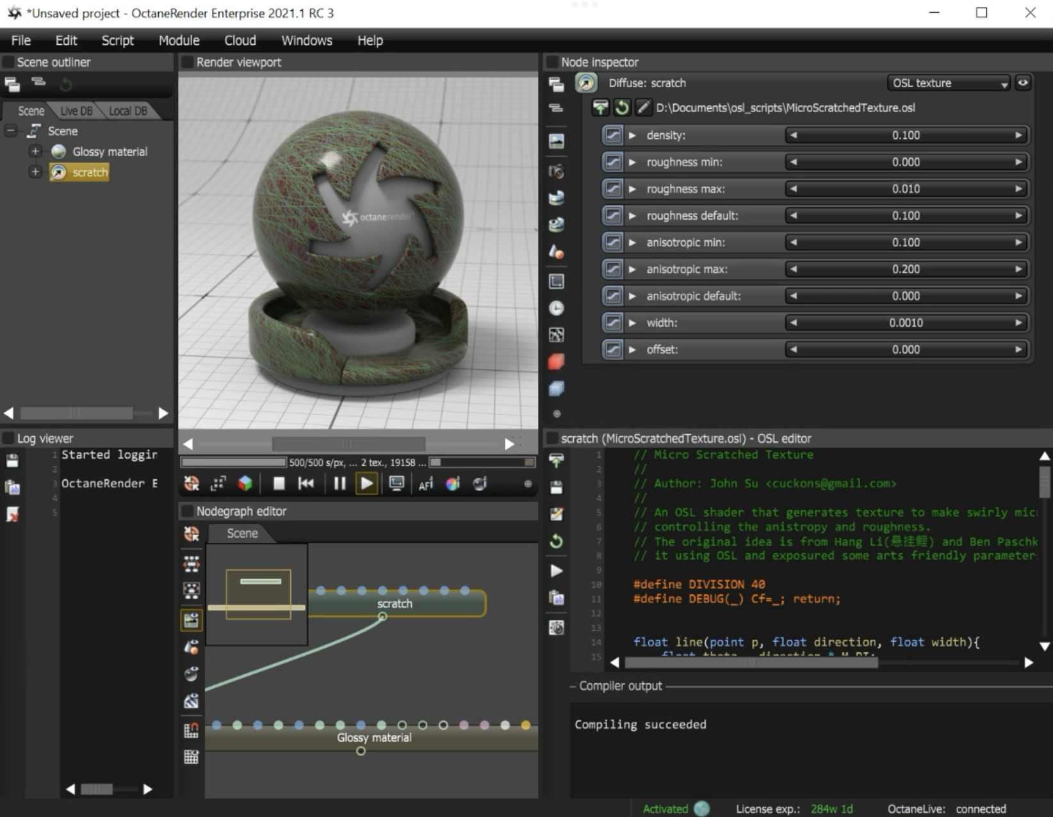The image size is (1053, 817).
Task: Click the reload OSL script icon
Action: coord(621,108)
